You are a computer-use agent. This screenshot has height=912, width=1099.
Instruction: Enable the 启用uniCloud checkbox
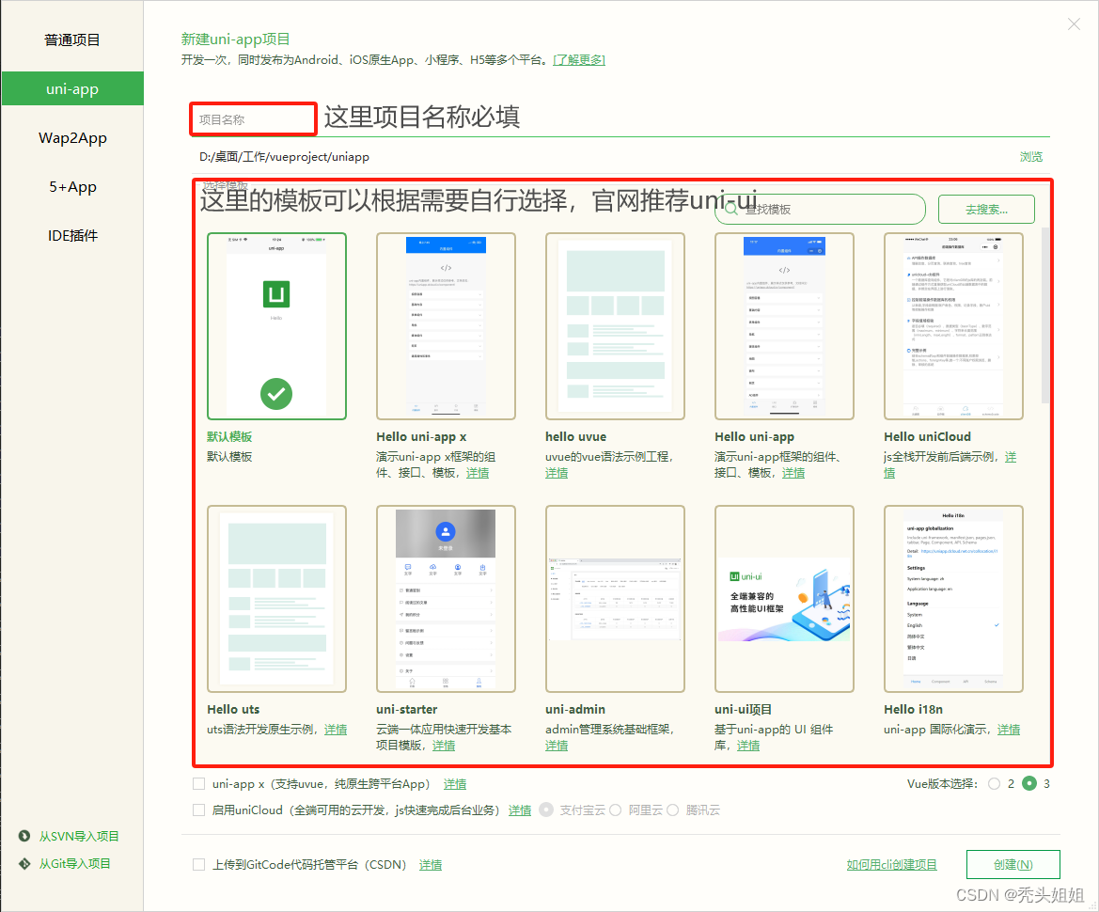coord(199,810)
